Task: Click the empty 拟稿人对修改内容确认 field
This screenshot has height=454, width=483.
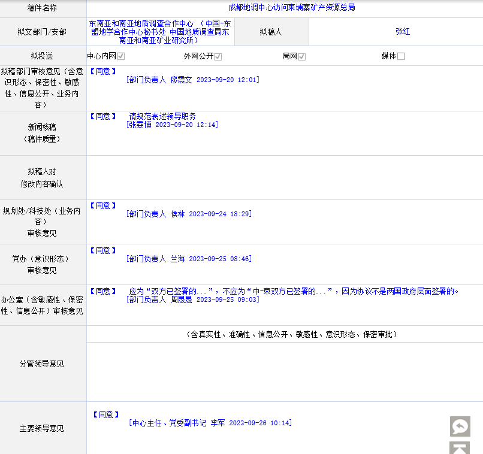Action: click(285, 178)
